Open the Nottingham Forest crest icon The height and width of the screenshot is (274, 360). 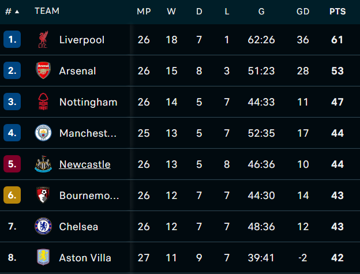click(43, 102)
